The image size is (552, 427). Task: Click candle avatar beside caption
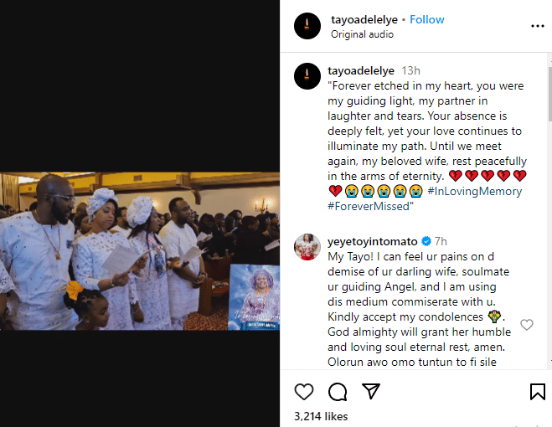point(307,76)
